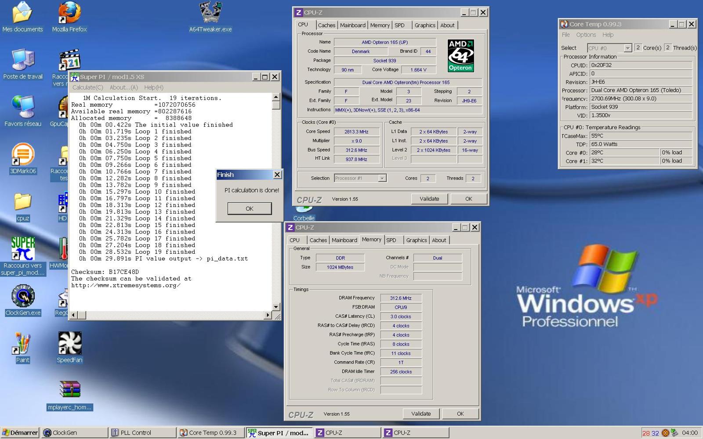Screen dimensions: 703x439
Task: Click the Core #0 temperature 28°C field
Action: pos(625,152)
